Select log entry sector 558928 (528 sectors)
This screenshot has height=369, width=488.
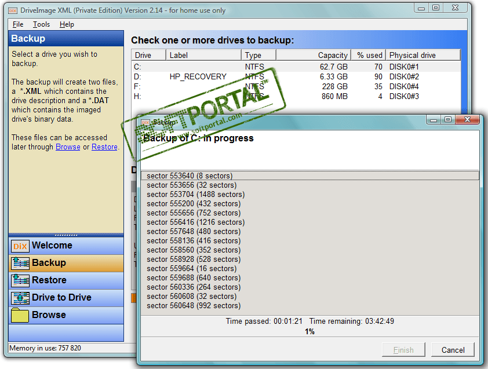pos(309,260)
